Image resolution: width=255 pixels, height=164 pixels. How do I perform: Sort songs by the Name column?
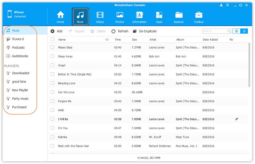click(62, 39)
